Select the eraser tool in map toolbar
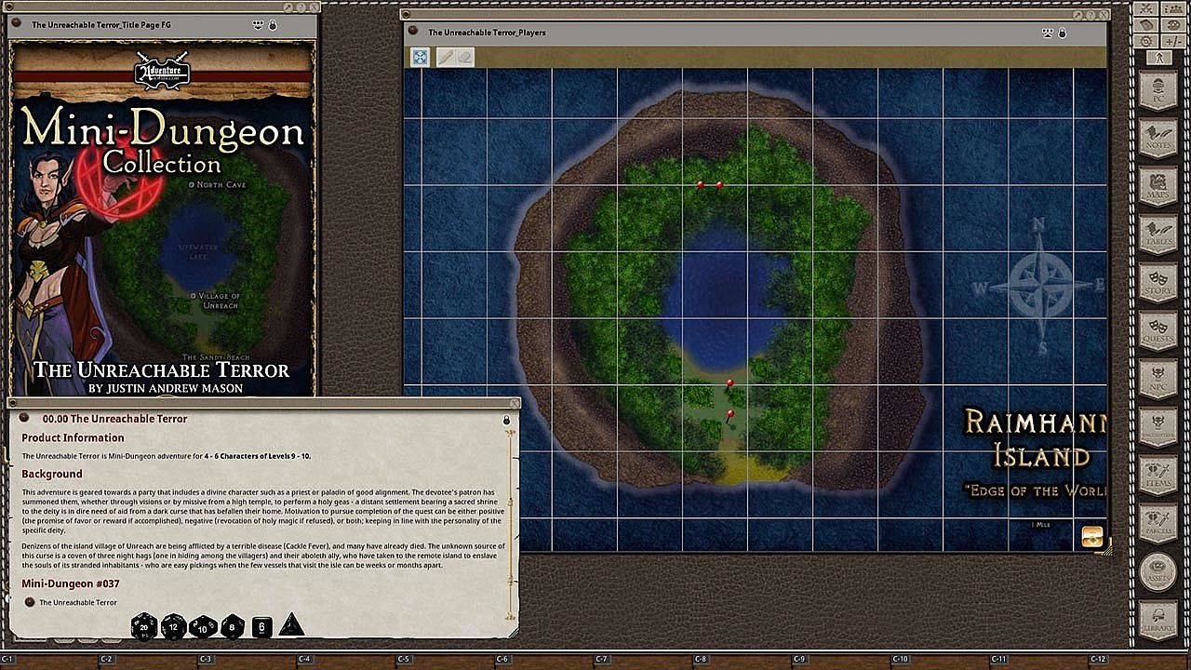 [465, 58]
